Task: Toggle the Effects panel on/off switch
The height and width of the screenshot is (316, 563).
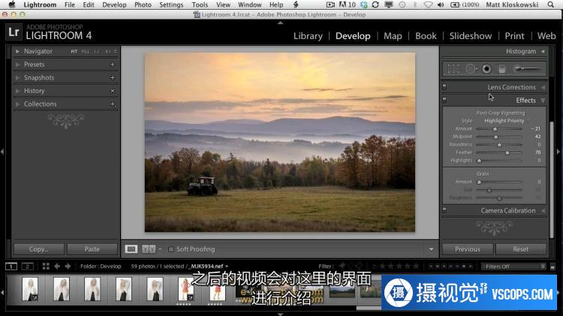Action: tap(444, 100)
